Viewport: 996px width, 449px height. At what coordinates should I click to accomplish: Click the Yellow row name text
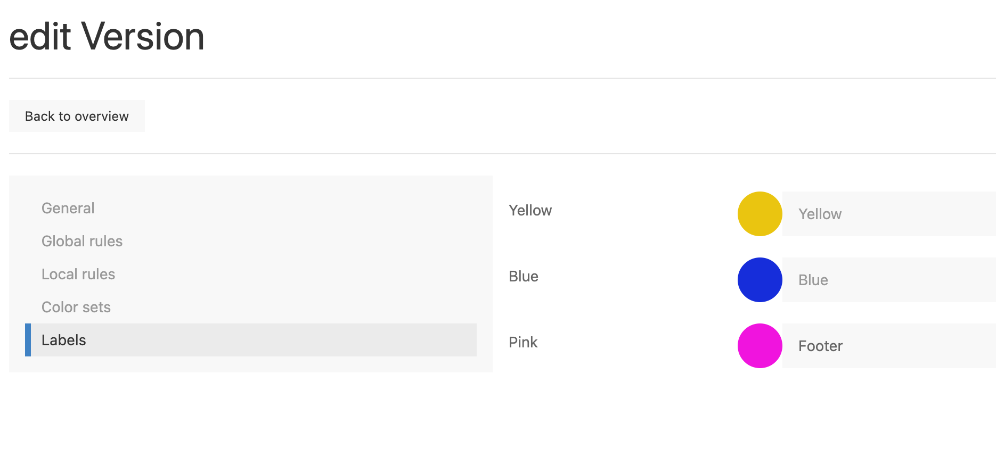click(x=530, y=211)
